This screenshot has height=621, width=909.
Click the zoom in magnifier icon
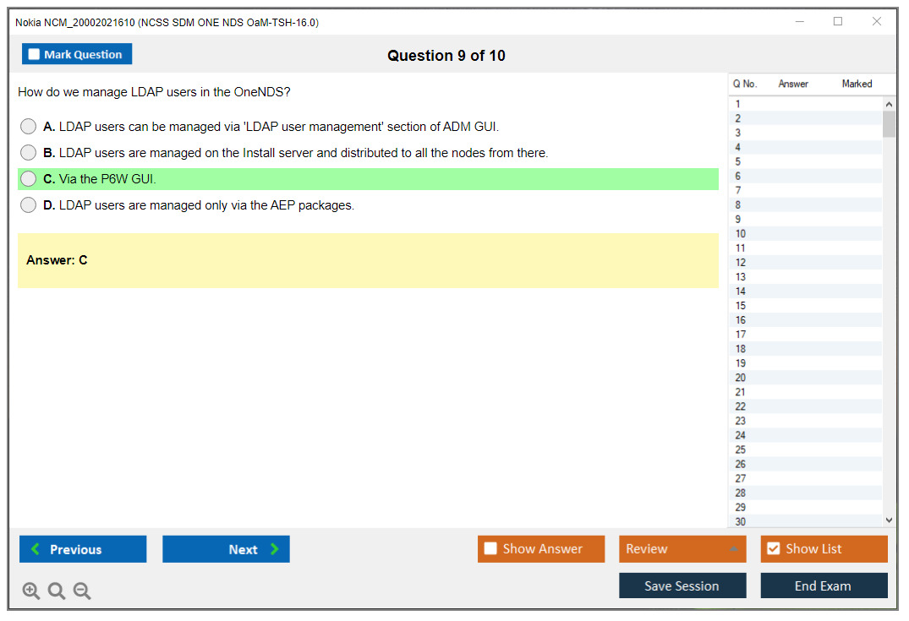pos(31,591)
